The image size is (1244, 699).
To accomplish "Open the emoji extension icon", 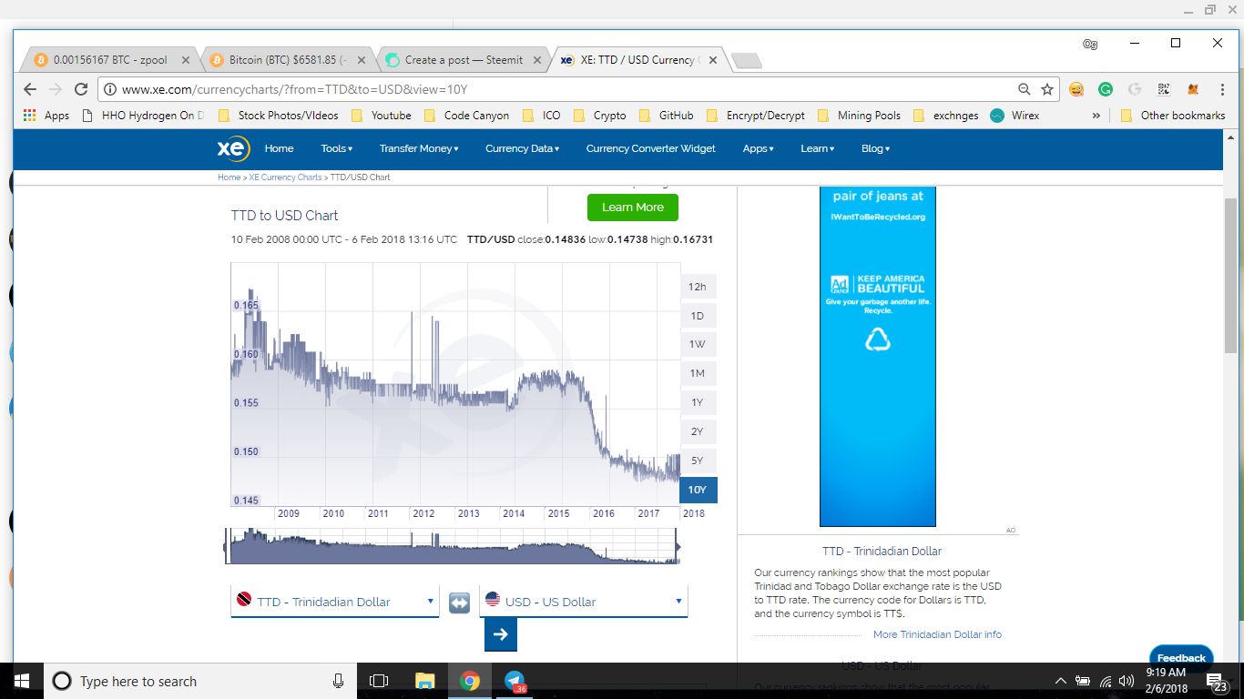I will (1076, 89).
